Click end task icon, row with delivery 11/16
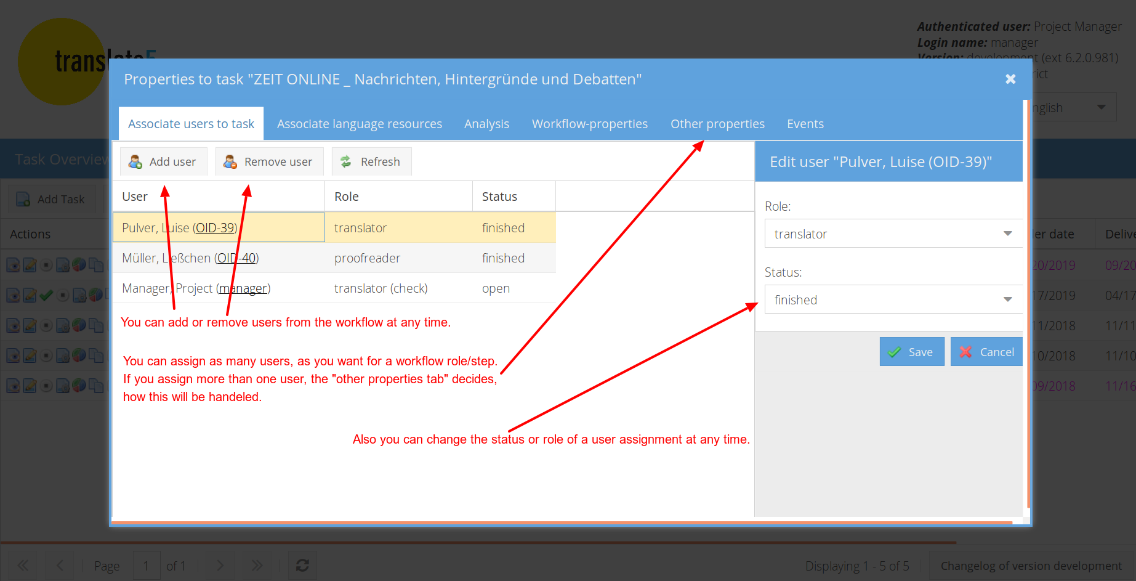The width and height of the screenshot is (1136, 581). tap(46, 386)
